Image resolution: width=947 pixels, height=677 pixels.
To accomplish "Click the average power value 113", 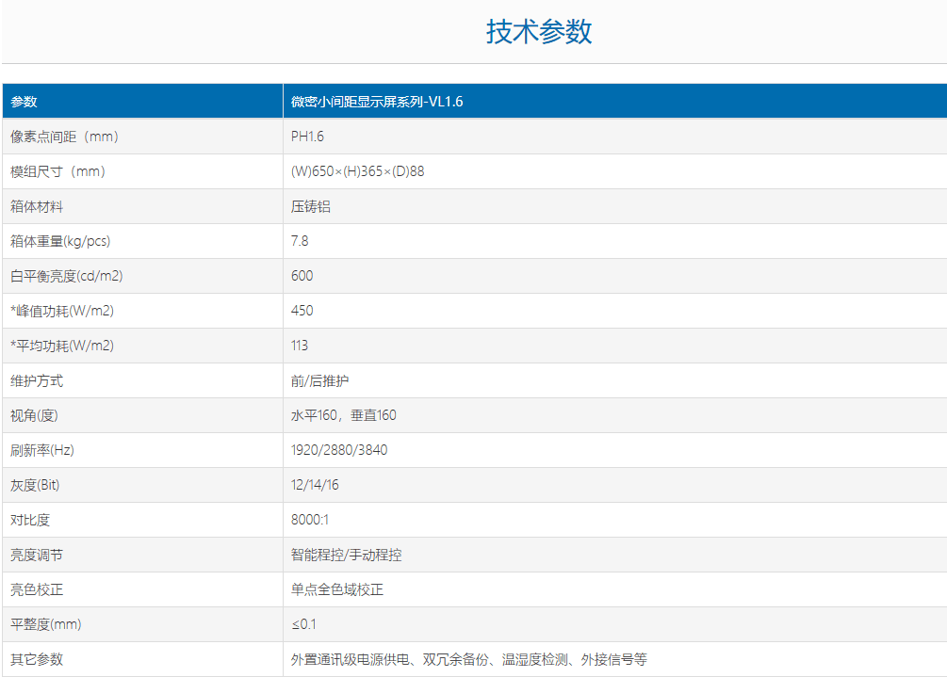I will 300,346.
